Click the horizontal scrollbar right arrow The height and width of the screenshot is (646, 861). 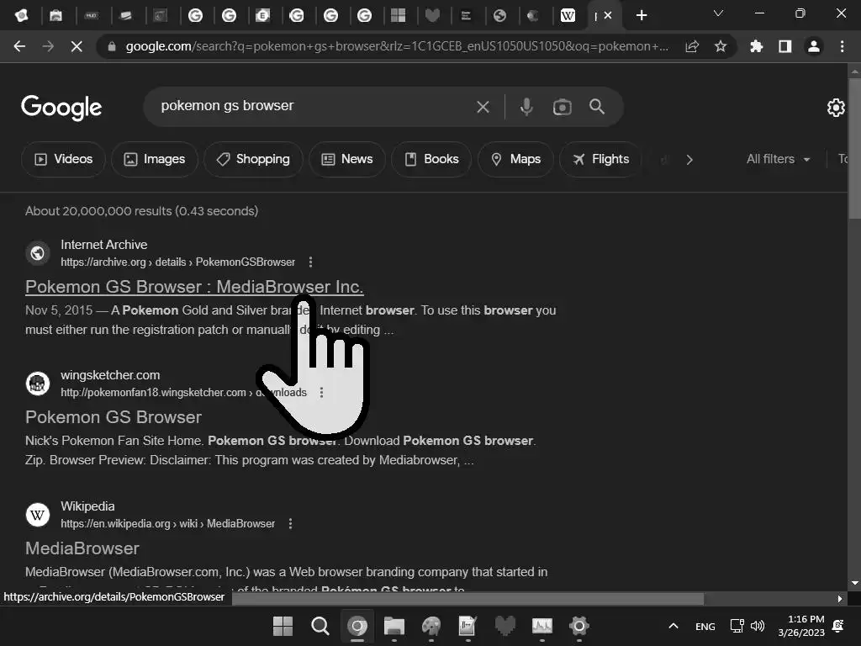click(840, 599)
